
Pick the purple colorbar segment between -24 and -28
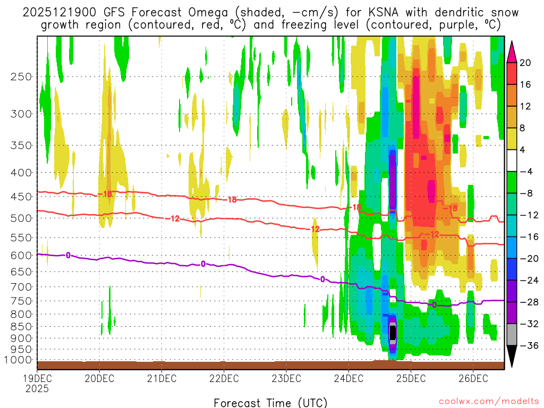click(512, 291)
